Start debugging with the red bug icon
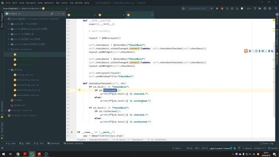Viewport: 279px width, 157px height. click(222, 8)
